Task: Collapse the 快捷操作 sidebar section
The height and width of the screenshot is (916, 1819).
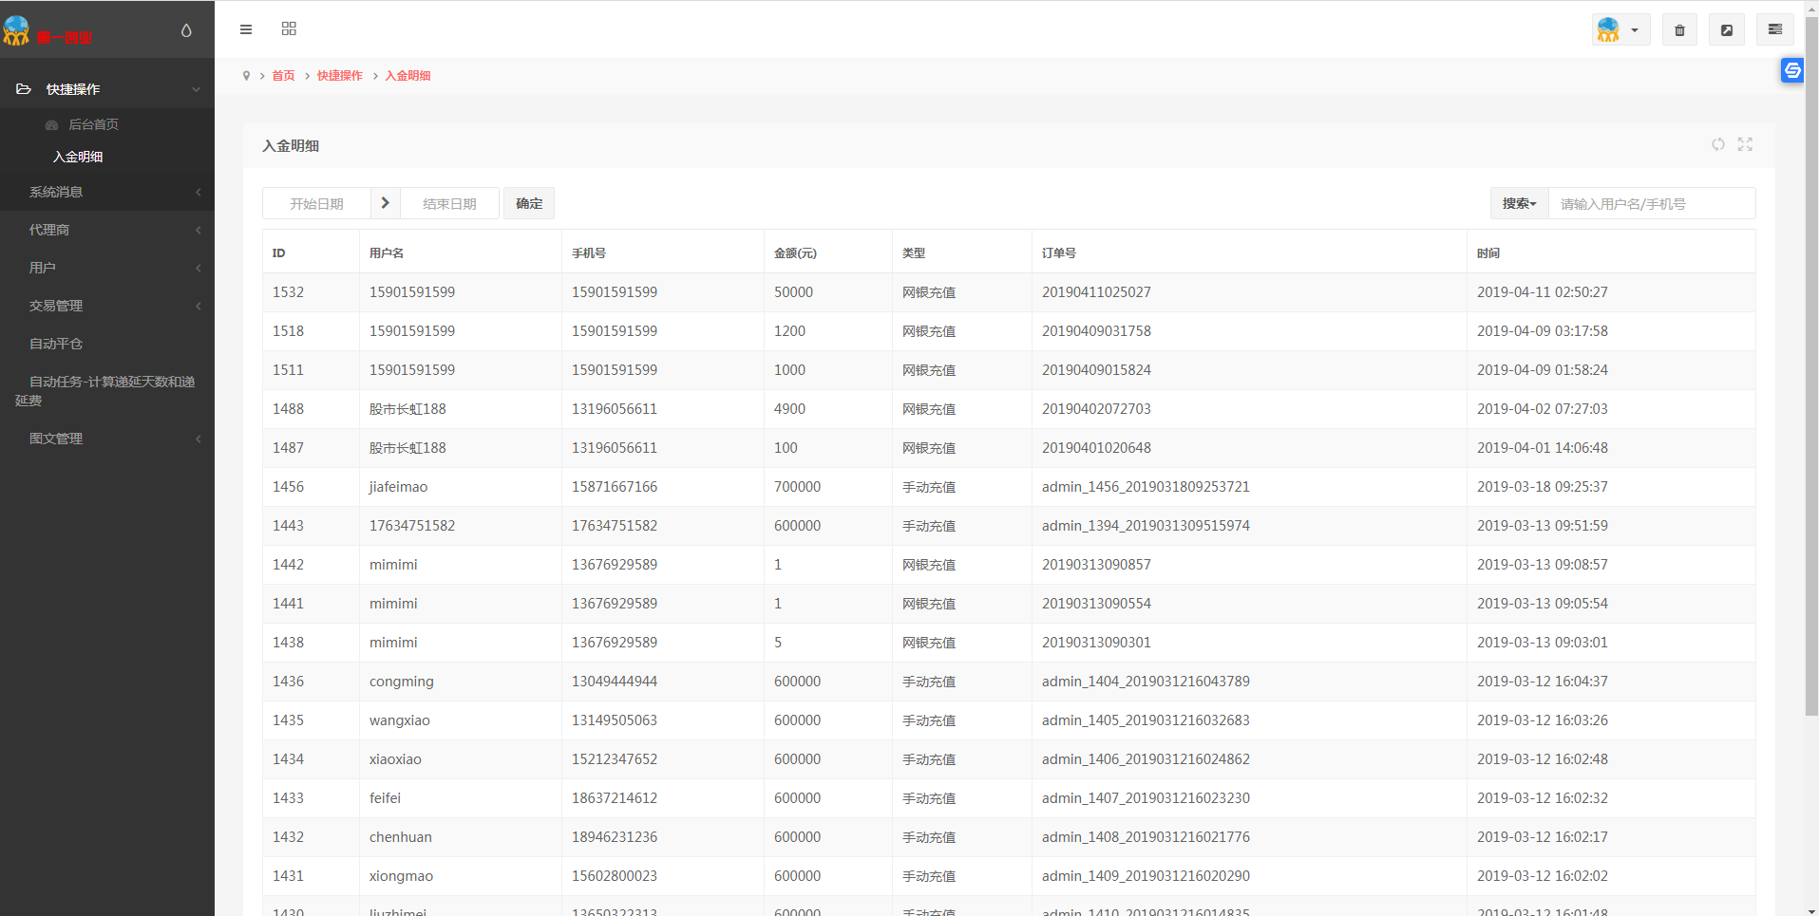Action: (107, 89)
